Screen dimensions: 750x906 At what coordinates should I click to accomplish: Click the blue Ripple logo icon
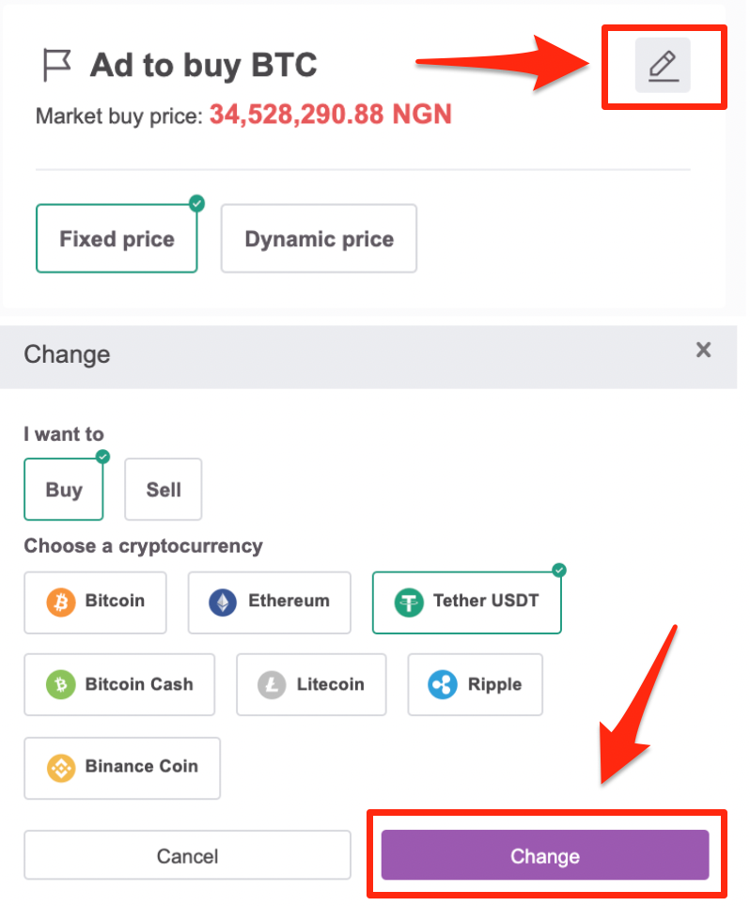click(x=443, y=685)
